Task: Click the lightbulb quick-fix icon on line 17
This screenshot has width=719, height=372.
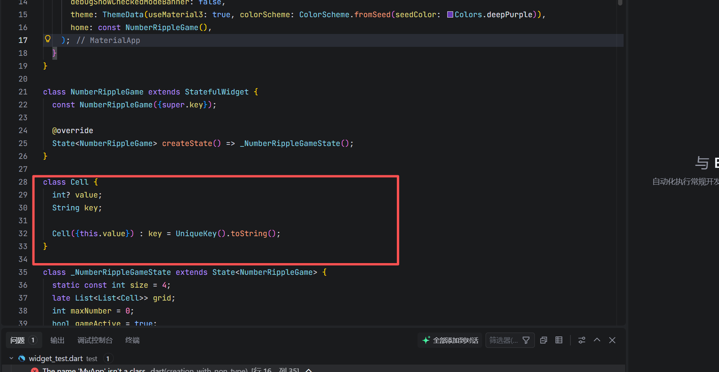Action: coord(48,39)
